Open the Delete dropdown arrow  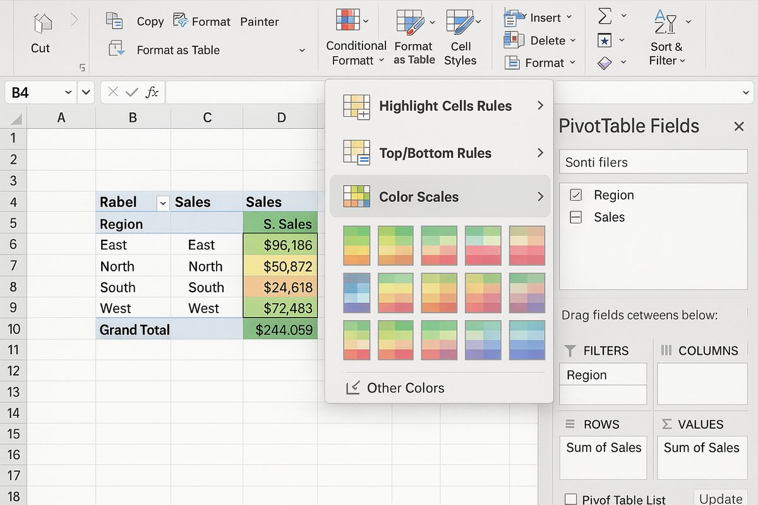[573, 40]
